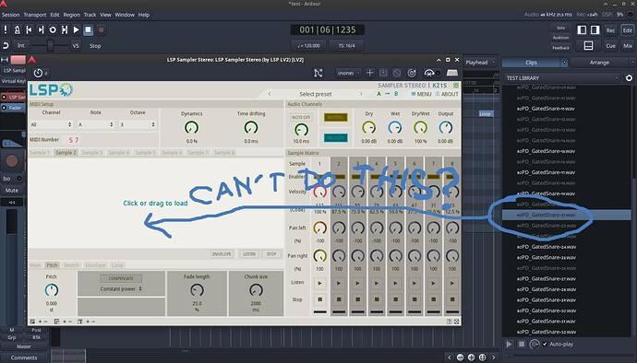Viewport: 637px width, 363px height.
Task: Click the play range icon
Action: pyautogui.click(x=65, y=30)
